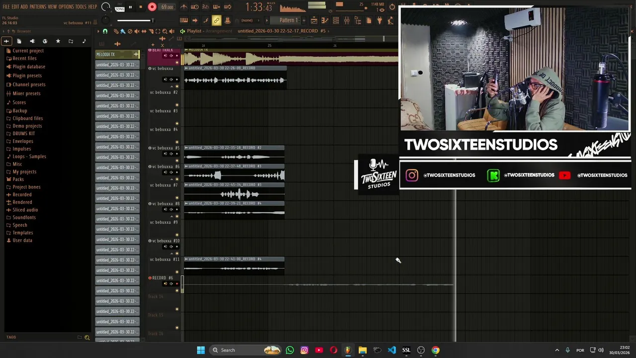Toggle the highlighted link/multilink icon
Image resolution: width=636 pixels, height=358 pixels.
pos(217,20)
